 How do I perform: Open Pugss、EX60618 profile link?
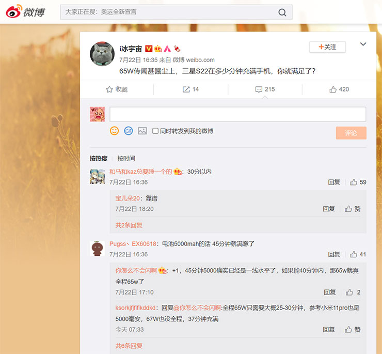pyautogui.click(x=133, y=244)
